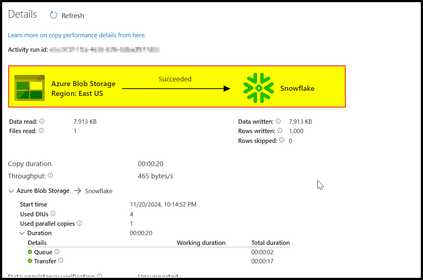Click the Queue total duration 00:00:02
The image size is (423, 280).
point(263,253)
